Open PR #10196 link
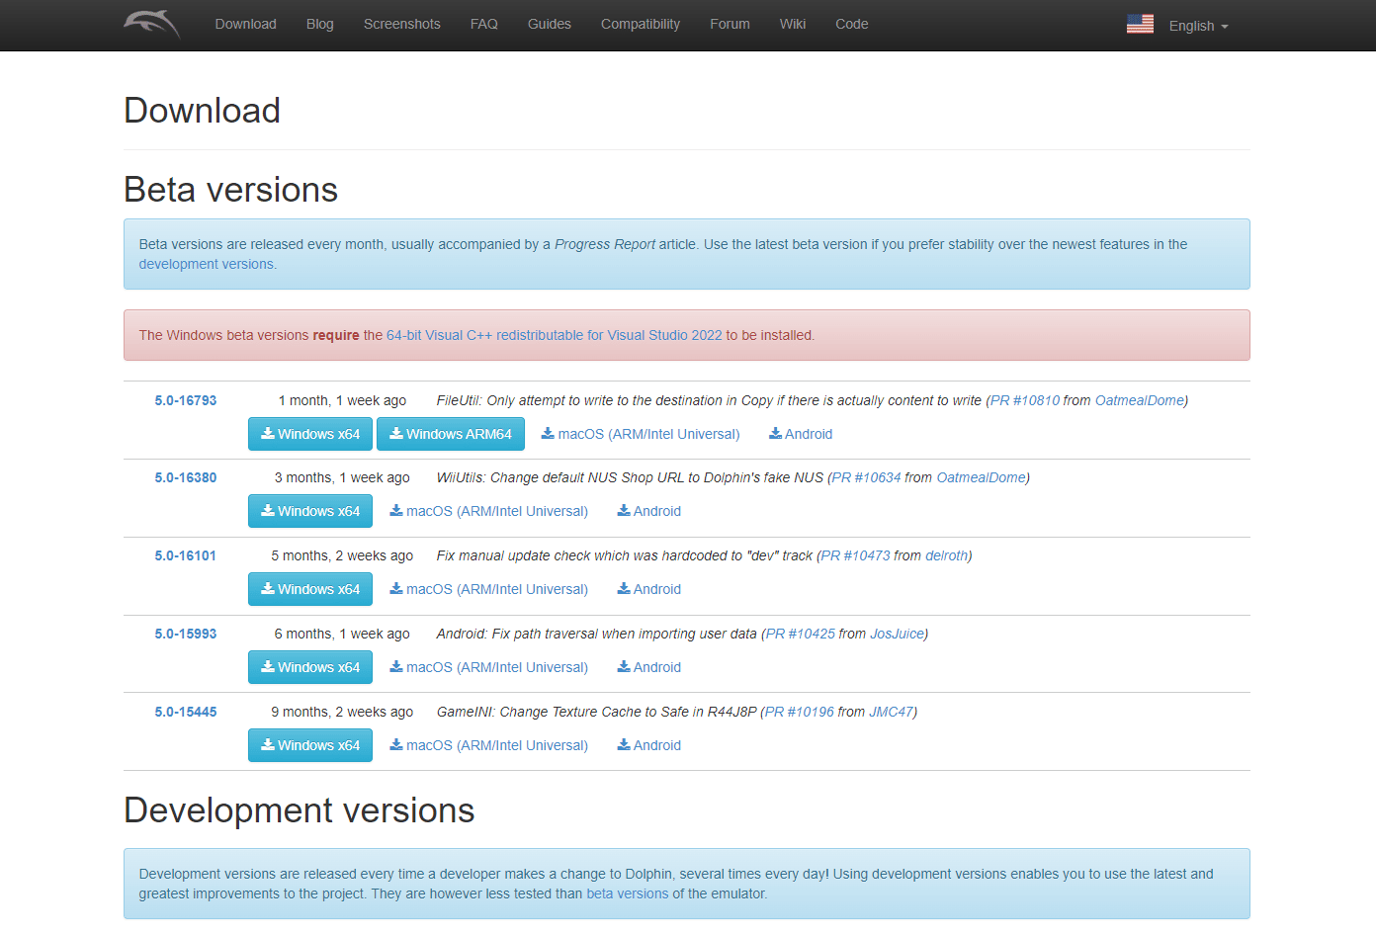The width and height of the screenshot is (1376, 935). click(800, 712)
